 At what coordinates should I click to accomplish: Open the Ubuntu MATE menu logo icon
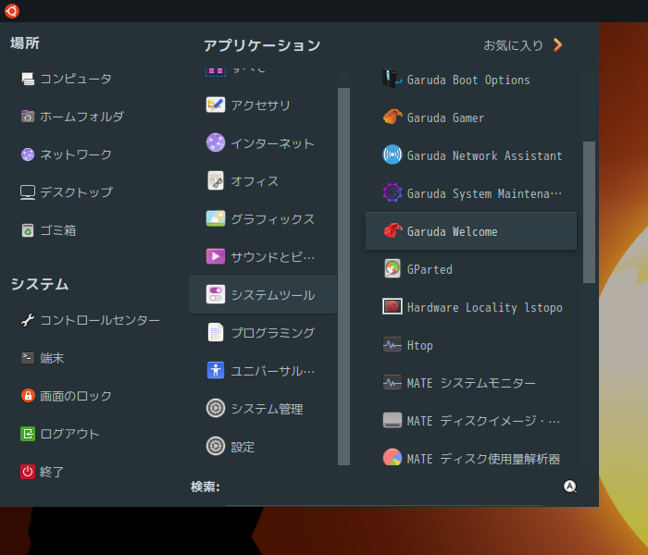[12, 11]
